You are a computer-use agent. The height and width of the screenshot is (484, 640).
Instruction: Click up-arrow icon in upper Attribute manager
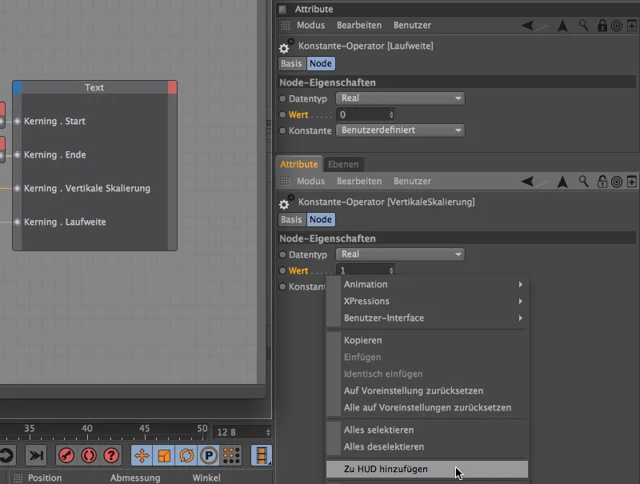tap(562, 26)
